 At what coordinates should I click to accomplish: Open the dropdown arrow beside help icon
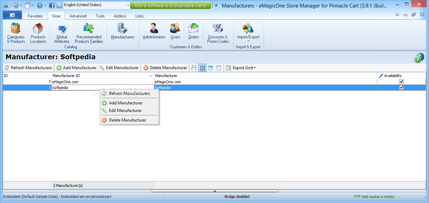pos(45,5)
